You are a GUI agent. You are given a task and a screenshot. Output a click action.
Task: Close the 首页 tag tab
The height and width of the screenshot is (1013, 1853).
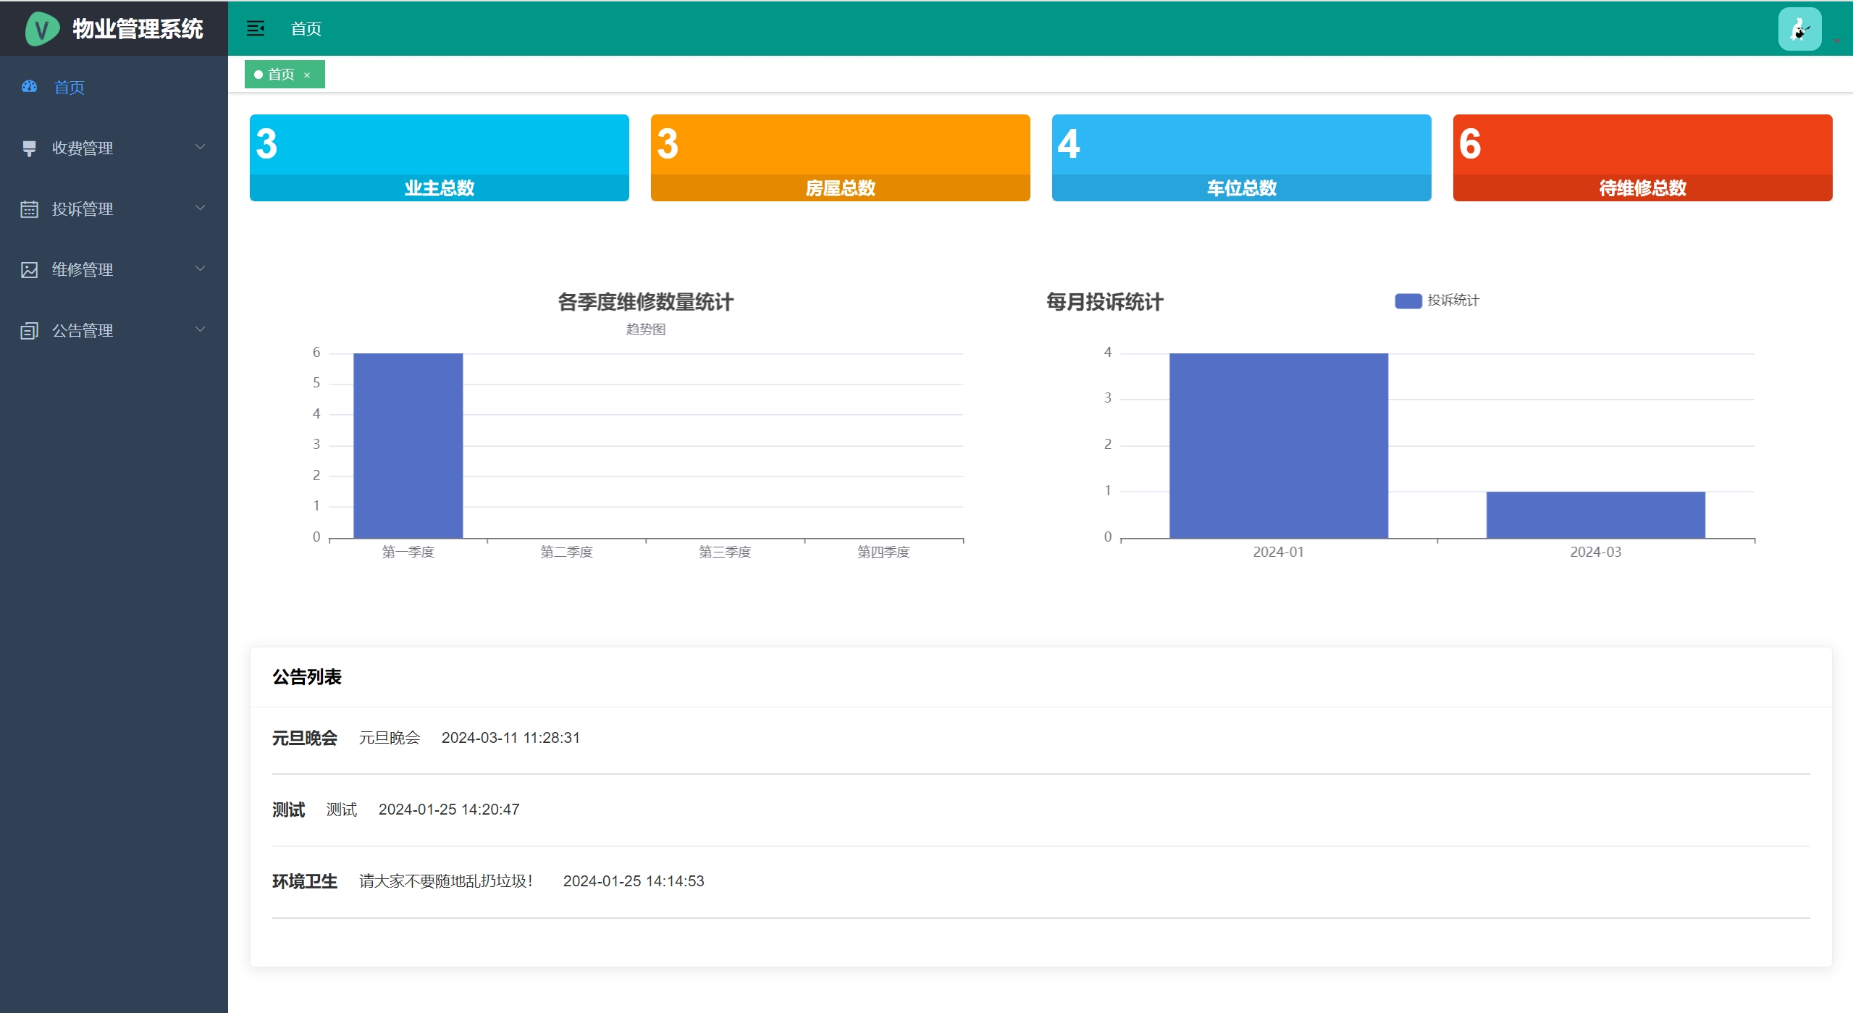(x=307, y=75)
